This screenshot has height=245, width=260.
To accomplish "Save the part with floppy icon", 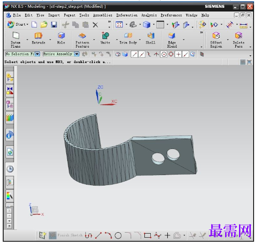I will [x=54, y=25].
